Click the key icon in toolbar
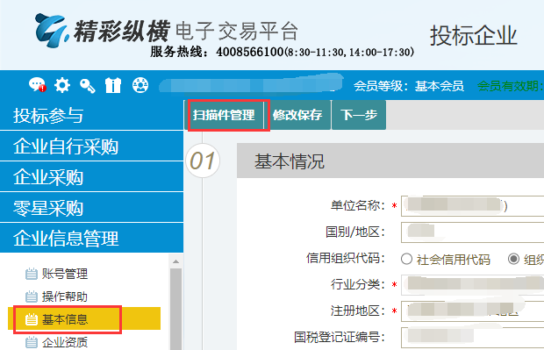Screen dimensions: 544x350 tap(88, 86)
